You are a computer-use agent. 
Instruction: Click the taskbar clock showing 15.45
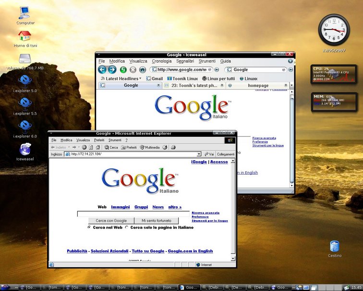click(356, 288)
